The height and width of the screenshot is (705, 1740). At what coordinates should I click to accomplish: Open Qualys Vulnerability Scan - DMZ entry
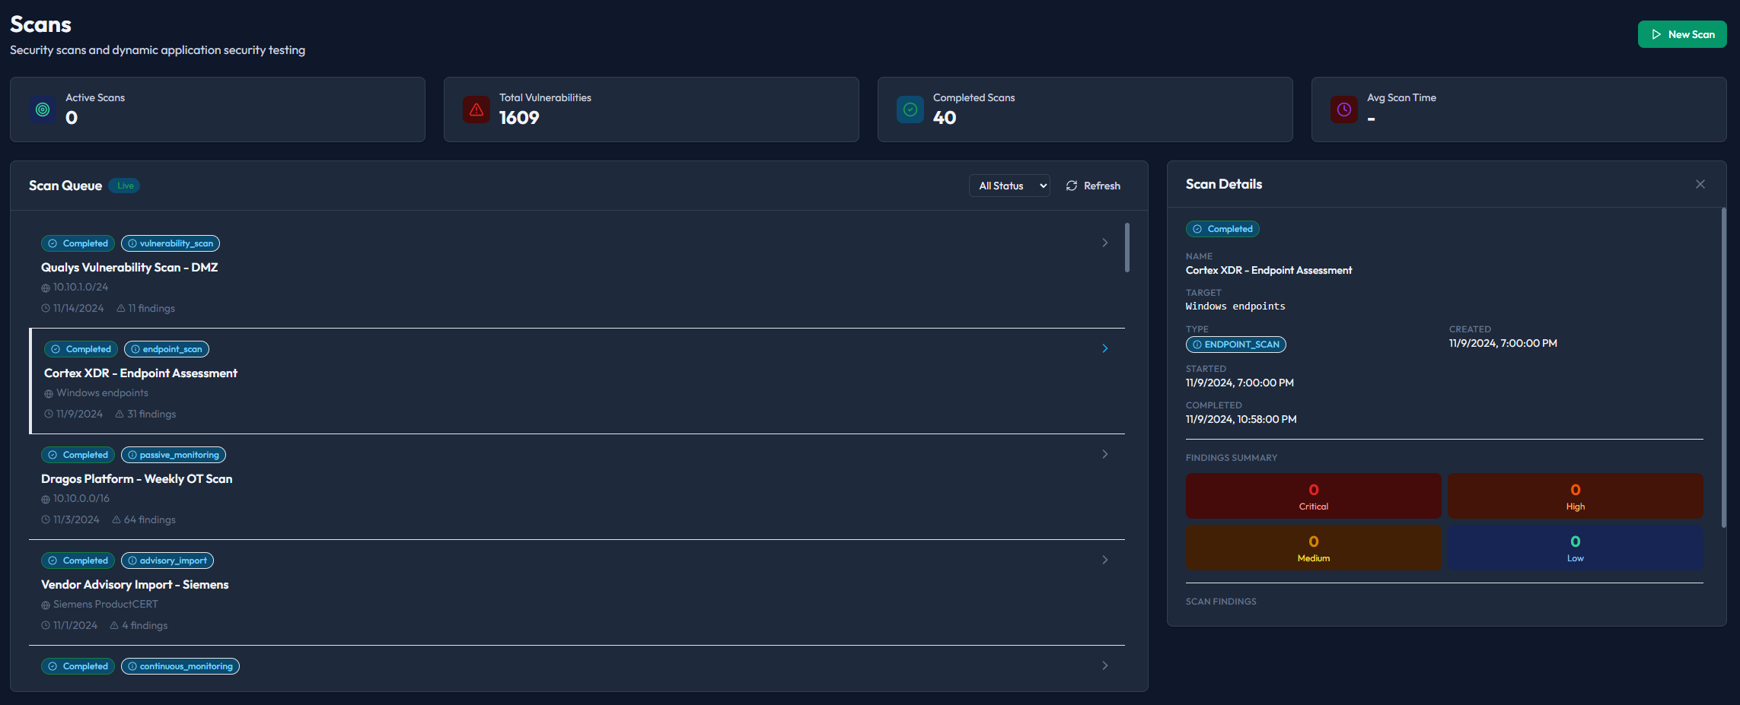[129, 268]
